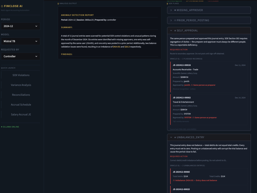Click the $250K Dr amount
This screenshot has height=193, width=257.
[x=184, y=77]
